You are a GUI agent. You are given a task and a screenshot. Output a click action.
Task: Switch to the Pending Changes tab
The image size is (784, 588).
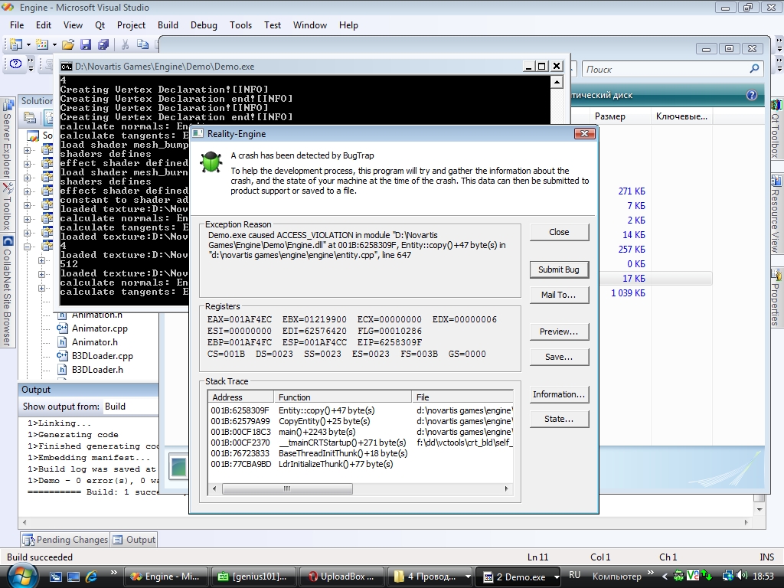pyautogui.click(x=65, y=540)
